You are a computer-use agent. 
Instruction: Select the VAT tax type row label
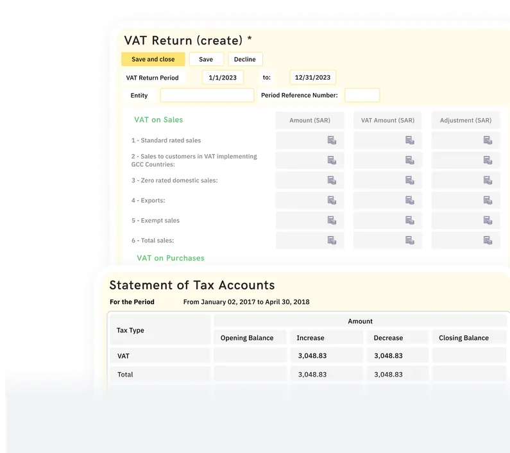click(123, 356)
